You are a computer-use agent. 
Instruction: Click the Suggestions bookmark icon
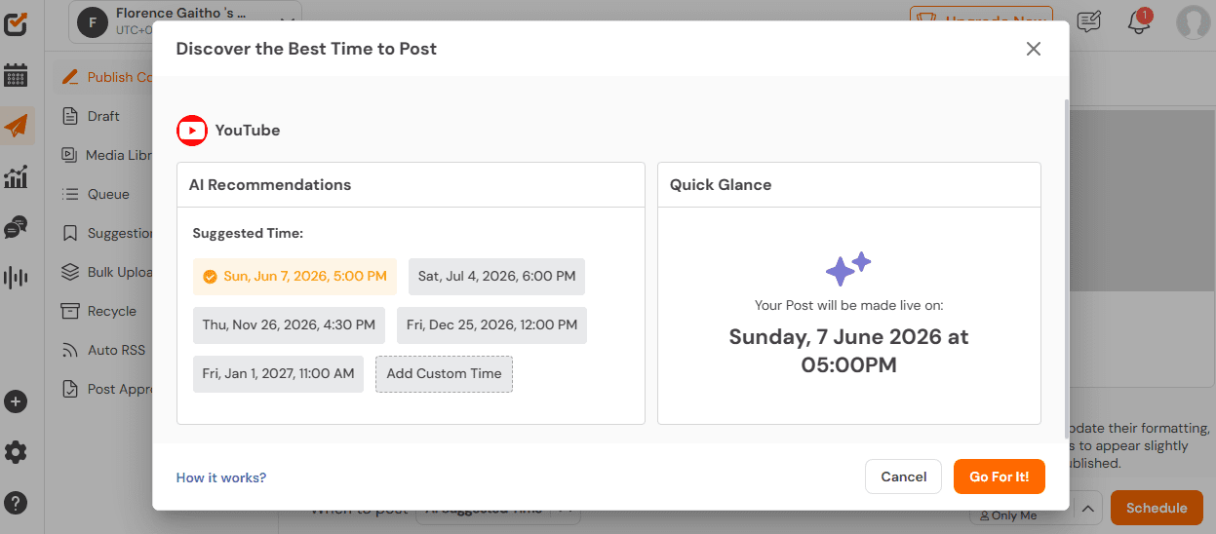[x=70, y=233]
